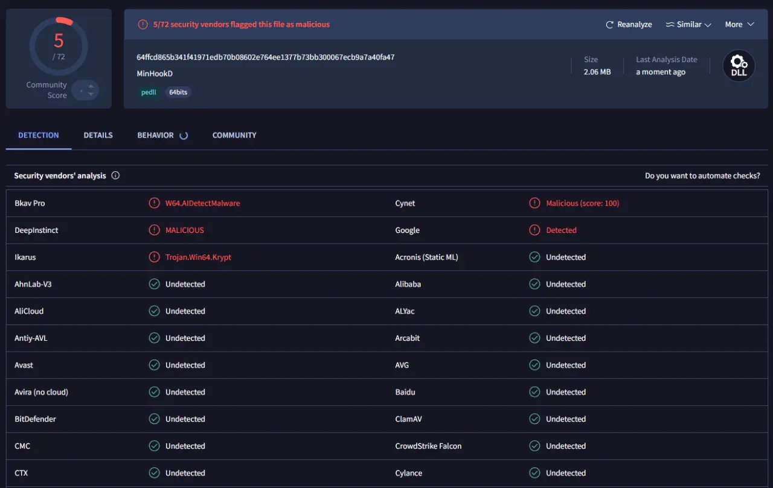The image size is (773, 488).
Task: Click the checkmark icon for Baidu
Action: pos(534,392)
